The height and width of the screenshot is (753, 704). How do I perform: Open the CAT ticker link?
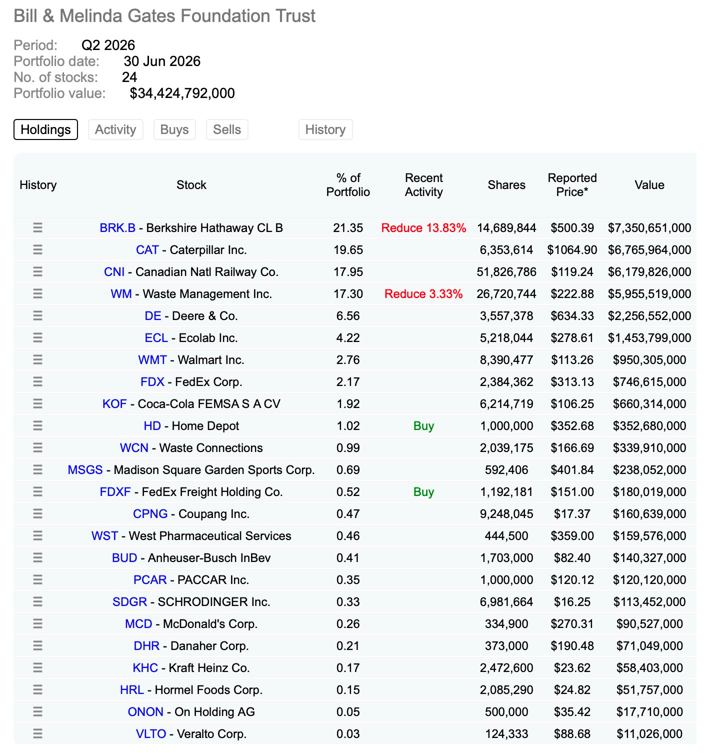pyautogui.click(x=147, y=250)
